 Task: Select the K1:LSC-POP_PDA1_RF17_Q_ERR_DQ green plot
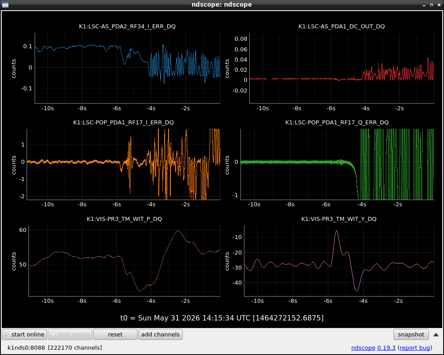pos(337,164)
